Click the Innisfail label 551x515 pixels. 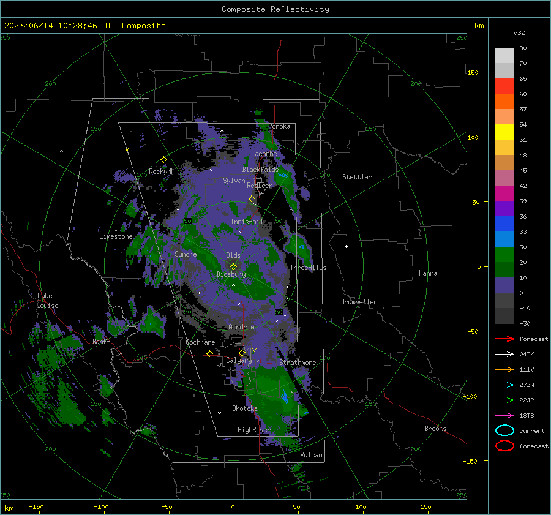coord(247,222)
